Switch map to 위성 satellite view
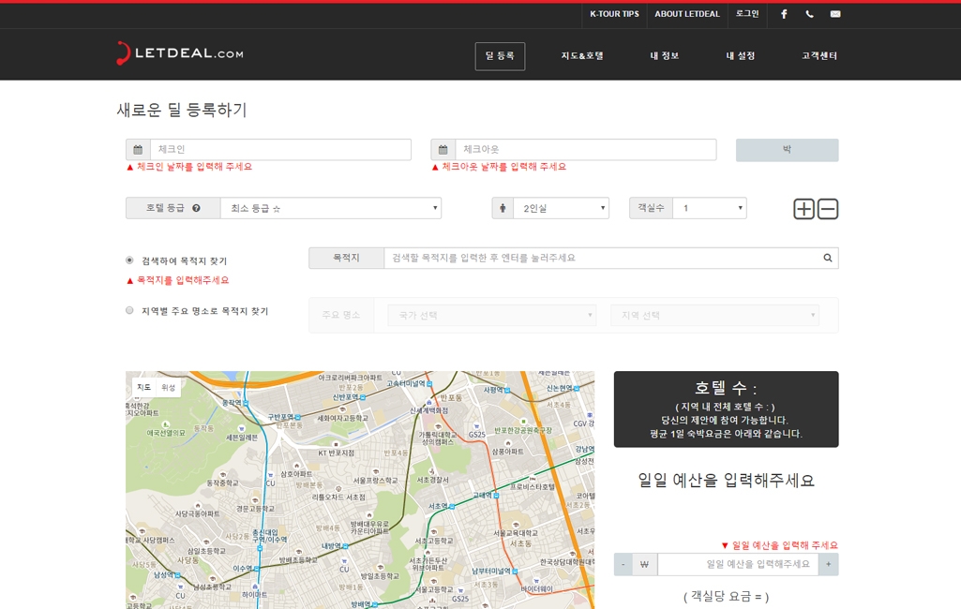961x609 pixels. [x=168, y=387]
